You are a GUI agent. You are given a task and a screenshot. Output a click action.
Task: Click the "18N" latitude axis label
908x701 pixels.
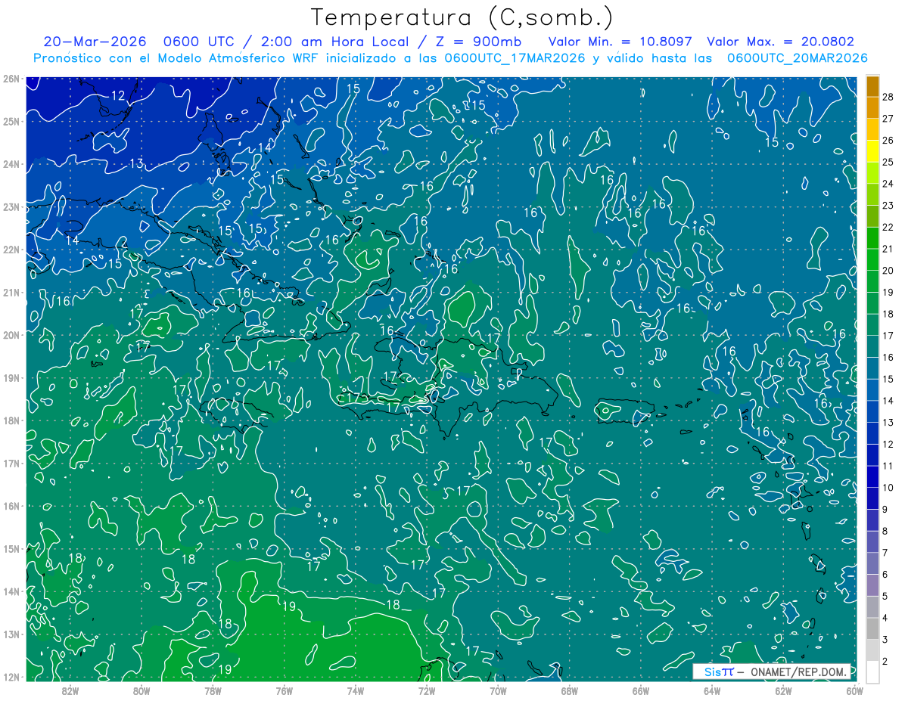coord(11,420)
